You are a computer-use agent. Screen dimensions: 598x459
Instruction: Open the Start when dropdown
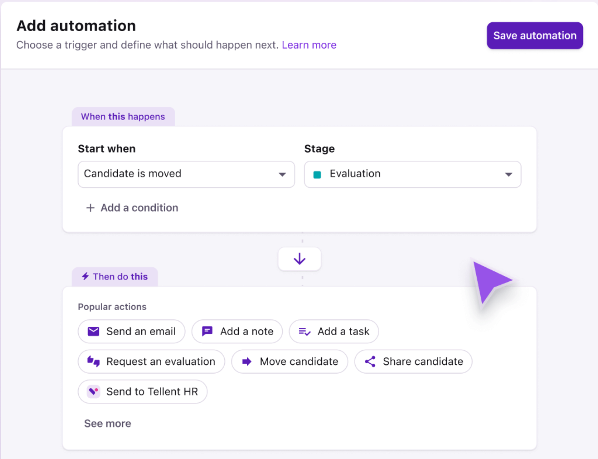point(186,174)
